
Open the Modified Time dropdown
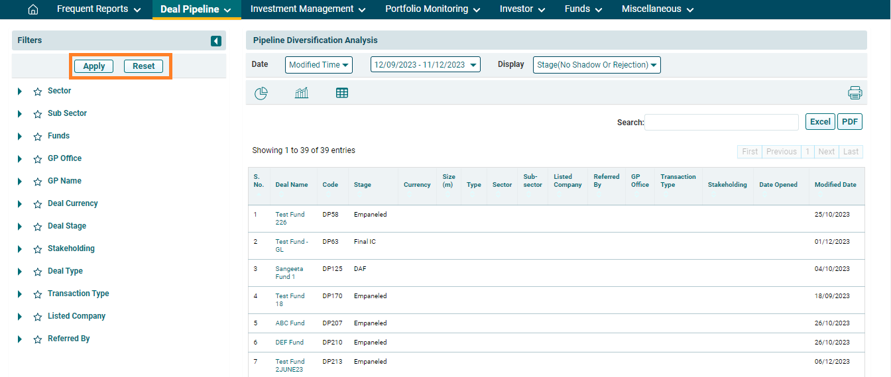click(319, 65)
